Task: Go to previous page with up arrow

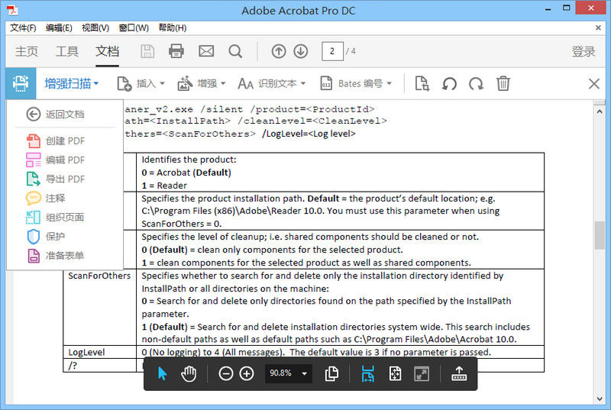Action: tap(279, 51)
